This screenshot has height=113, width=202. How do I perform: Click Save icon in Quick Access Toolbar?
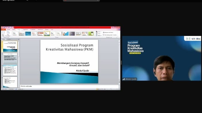4,27
